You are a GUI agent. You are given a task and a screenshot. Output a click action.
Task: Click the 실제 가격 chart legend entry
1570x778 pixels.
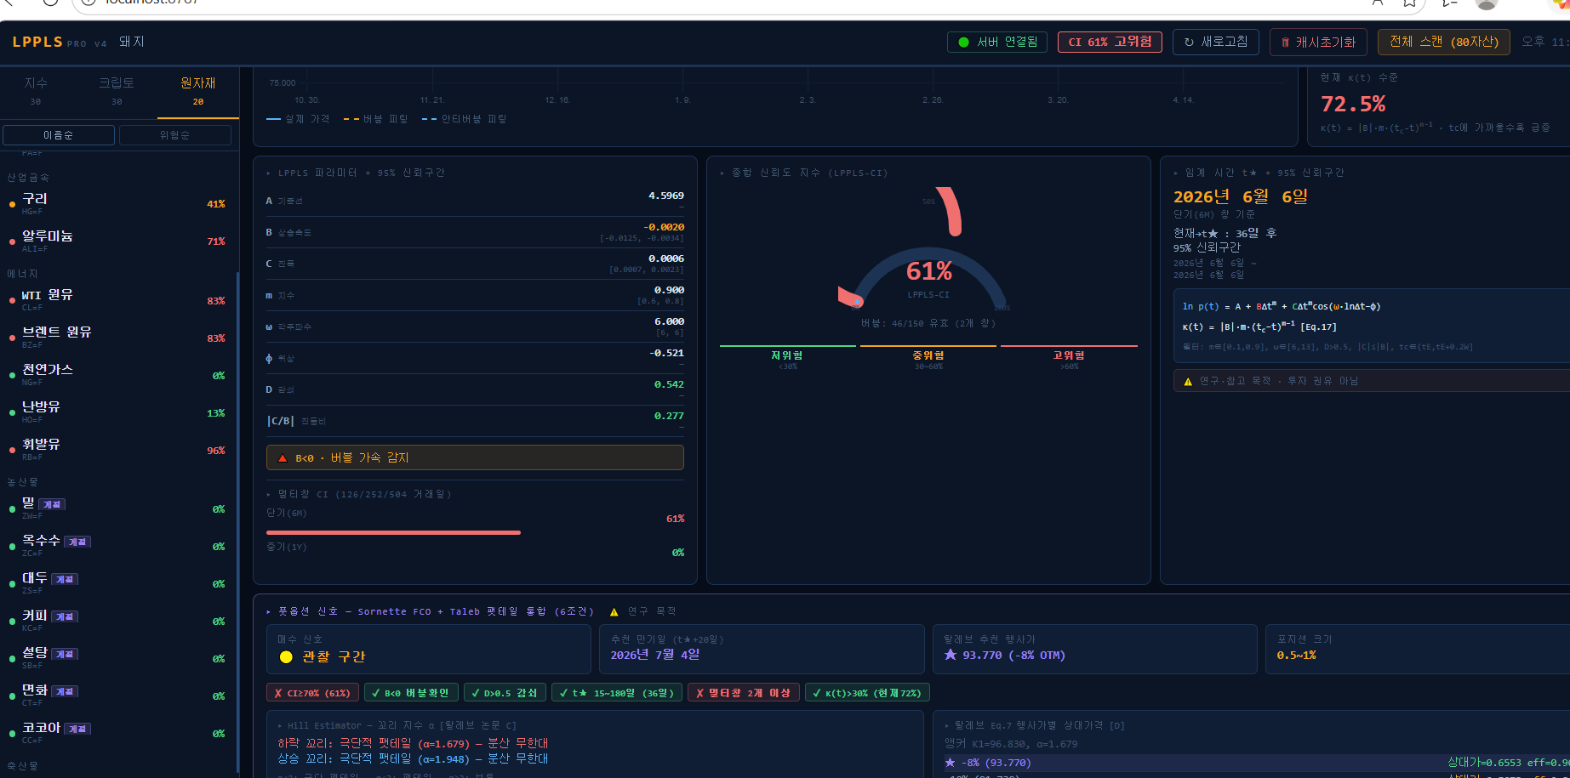tap(298, 119)
